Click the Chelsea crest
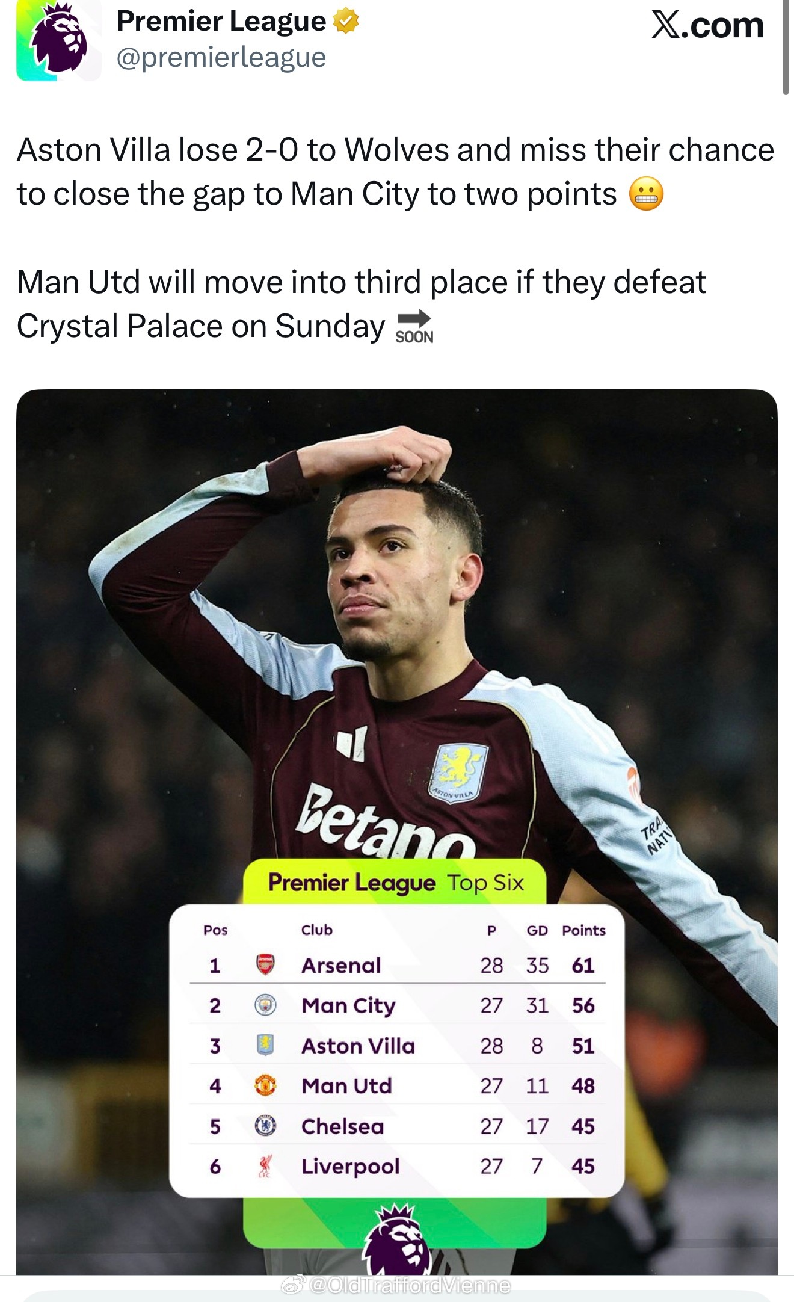The height and width of the screenshot is (1302, 794). [x=265, y=1126]
